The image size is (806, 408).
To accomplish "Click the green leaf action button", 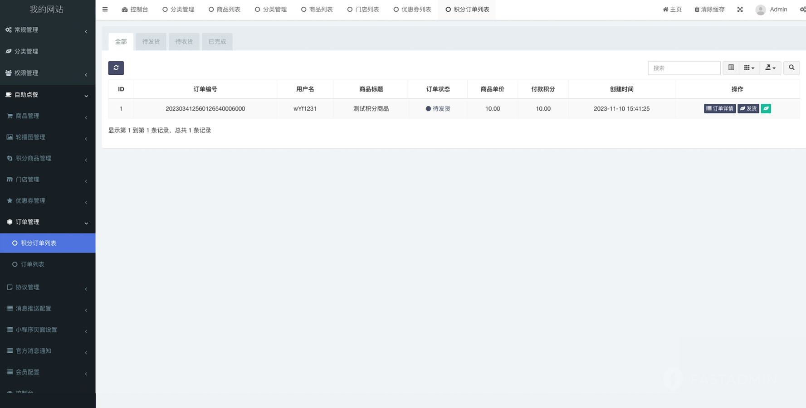I will tap(766, 109).
